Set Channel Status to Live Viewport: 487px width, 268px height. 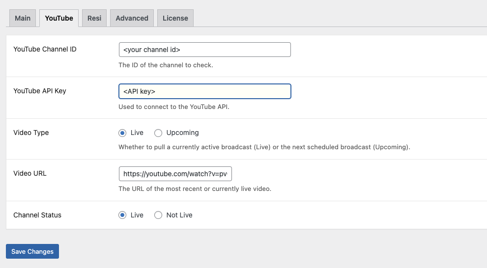pos(122,215)
